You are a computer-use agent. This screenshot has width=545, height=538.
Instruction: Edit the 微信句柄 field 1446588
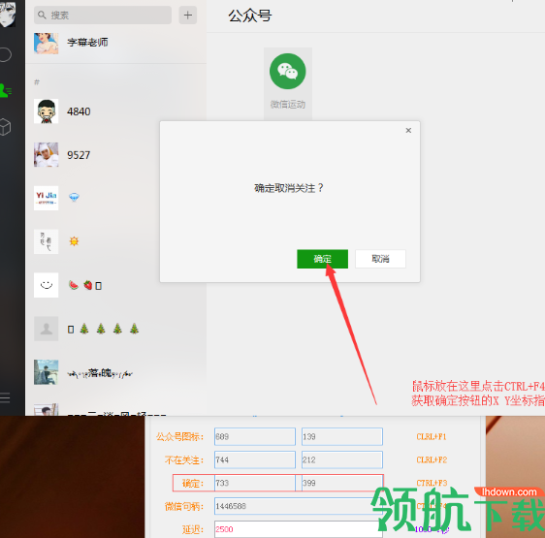[299, 506]
